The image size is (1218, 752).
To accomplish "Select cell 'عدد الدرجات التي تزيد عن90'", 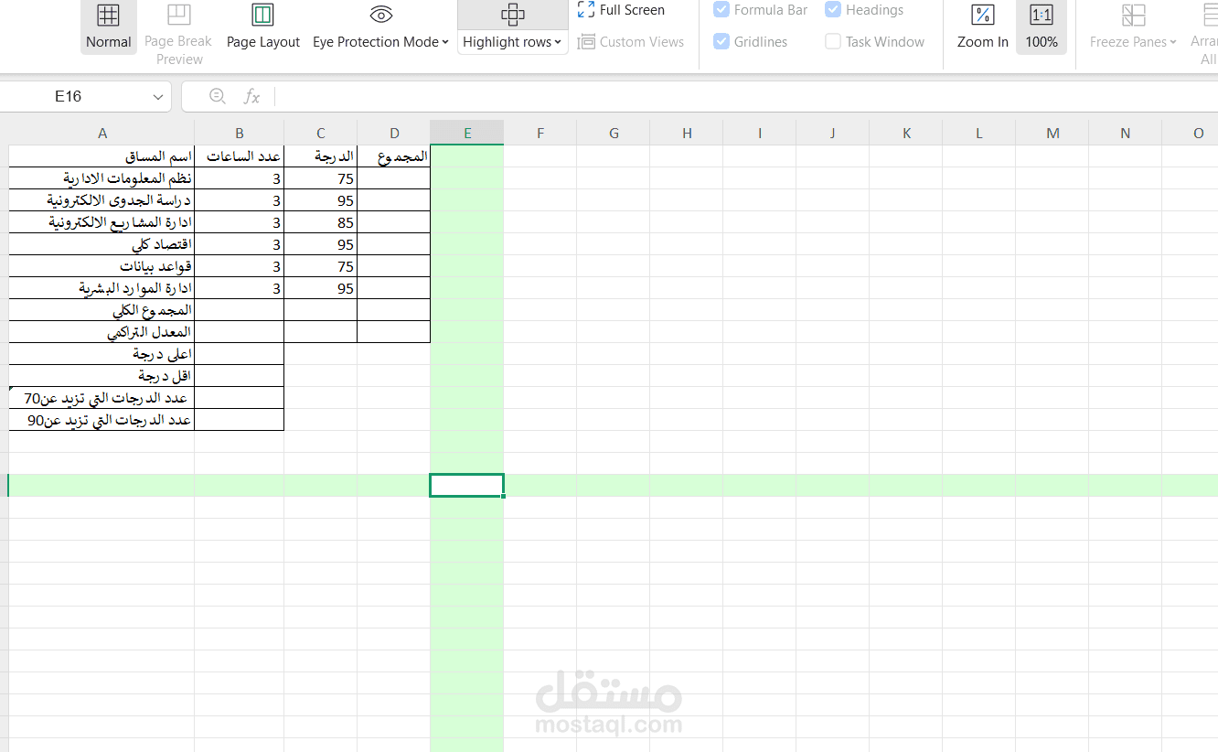I will [x=101, y=420].
